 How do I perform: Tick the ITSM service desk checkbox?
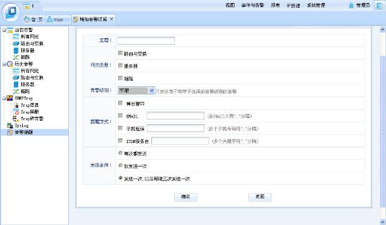click(x=121, y=141)
